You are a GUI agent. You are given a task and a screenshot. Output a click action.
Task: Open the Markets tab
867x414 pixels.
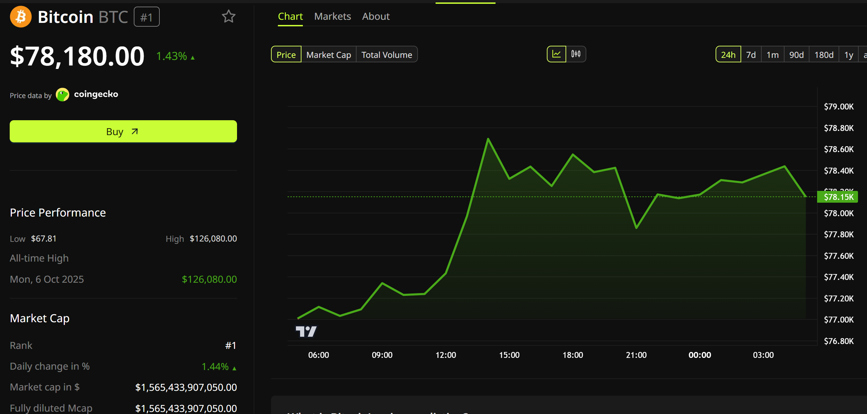coord(333,16)
